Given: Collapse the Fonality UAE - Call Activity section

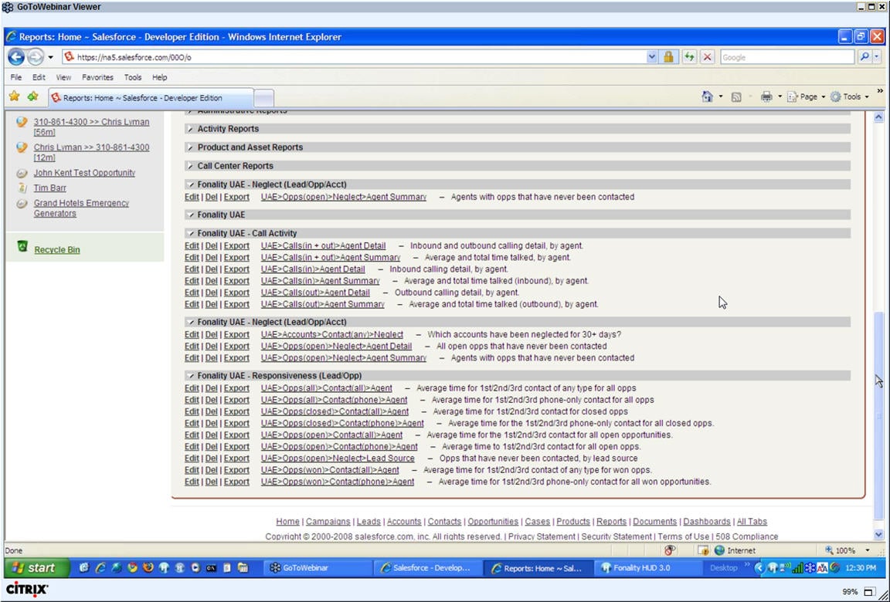Looking at the screenshot, I should point(191,233).
